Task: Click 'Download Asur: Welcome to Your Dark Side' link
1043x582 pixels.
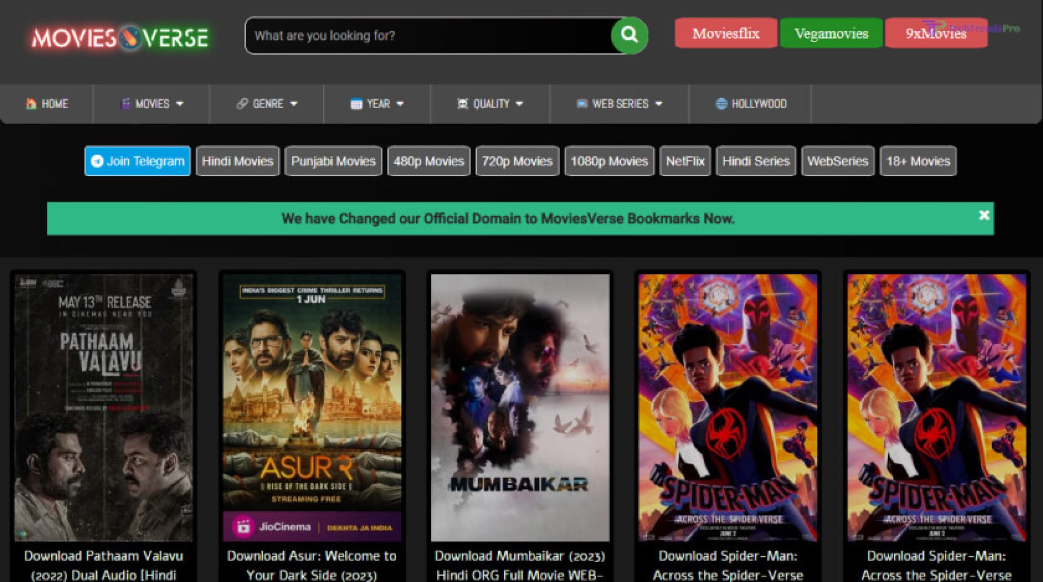Action: click(x=312, y=565)
